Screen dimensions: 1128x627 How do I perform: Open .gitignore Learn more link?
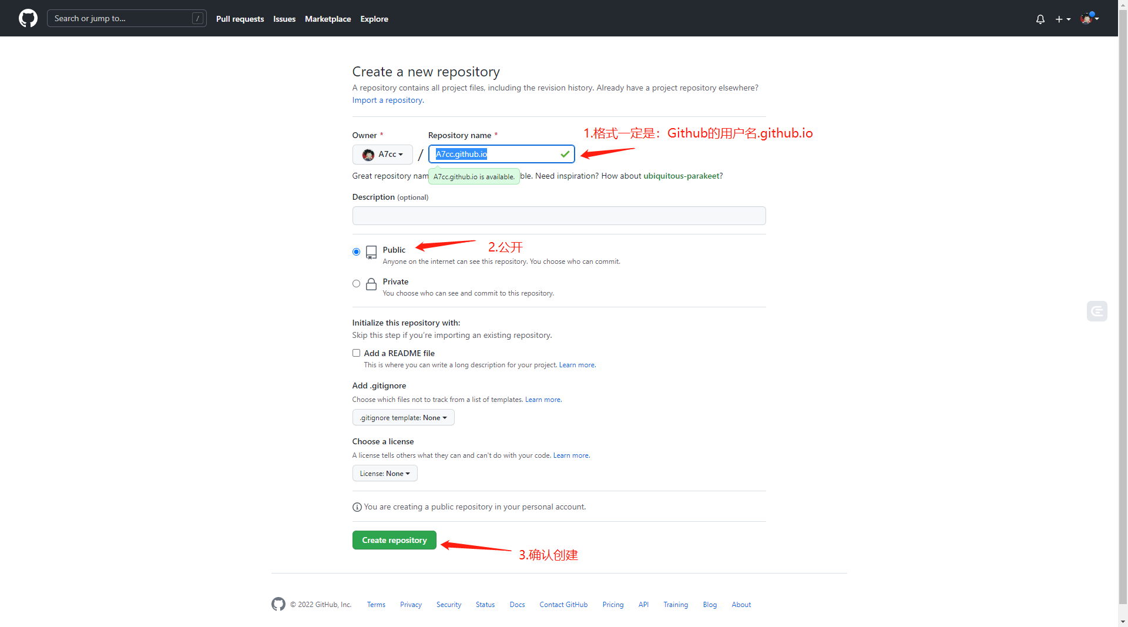click(543, 400)
